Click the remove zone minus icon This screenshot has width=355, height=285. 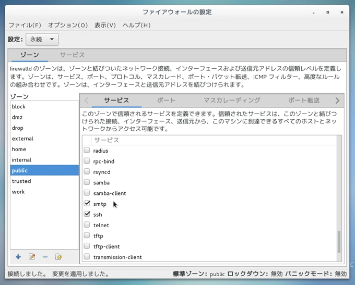coord(45,257)
